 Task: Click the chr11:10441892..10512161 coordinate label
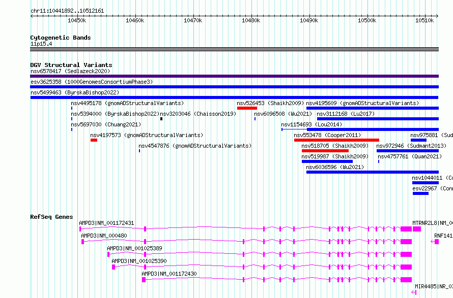pyautogui.click(x=67, y=11)
